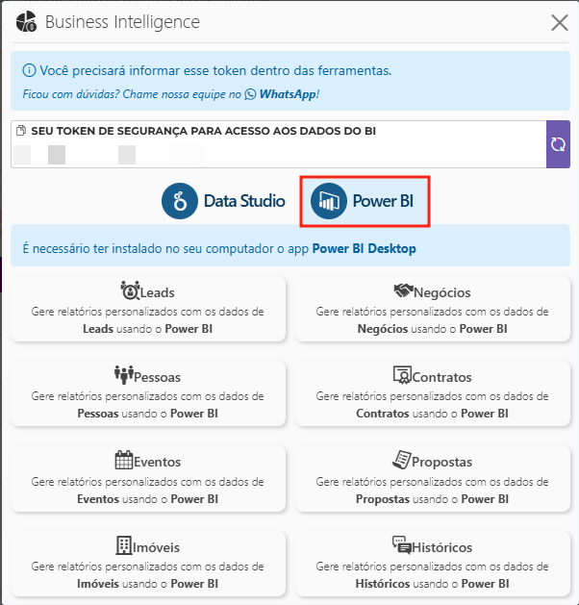Image resolution: width=579 pixels, height=605 pixels.
Task: Click the info icon in the notice
Action: [29, 70]
